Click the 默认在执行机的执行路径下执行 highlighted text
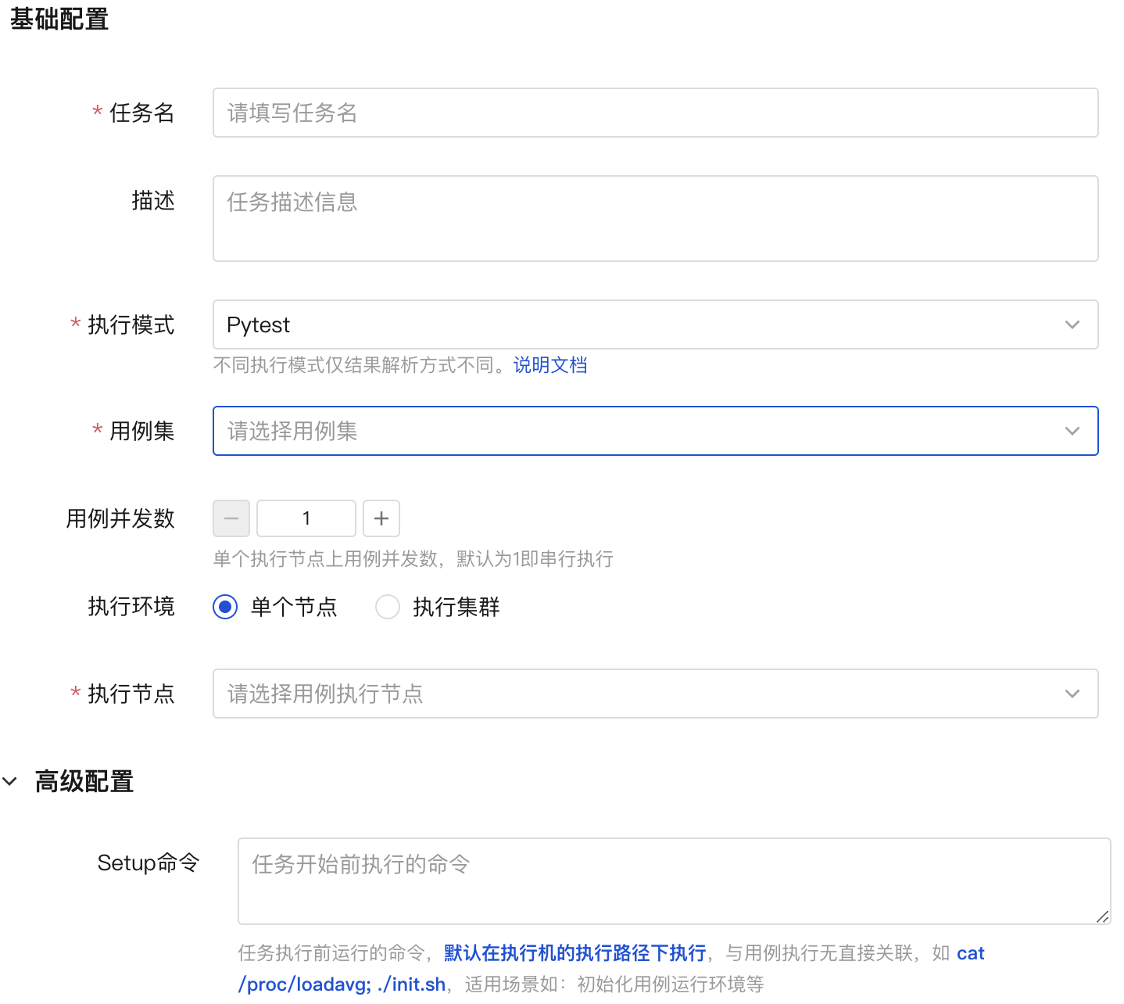This screenshot has height=1004, width=1124. point(575,953)
